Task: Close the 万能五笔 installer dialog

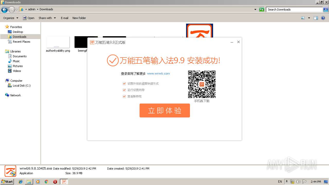Action: (x=239, y=42)
